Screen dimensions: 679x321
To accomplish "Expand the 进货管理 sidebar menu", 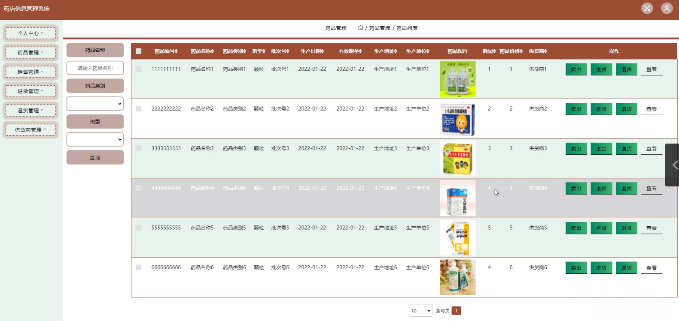I will [x=30, y=91].
